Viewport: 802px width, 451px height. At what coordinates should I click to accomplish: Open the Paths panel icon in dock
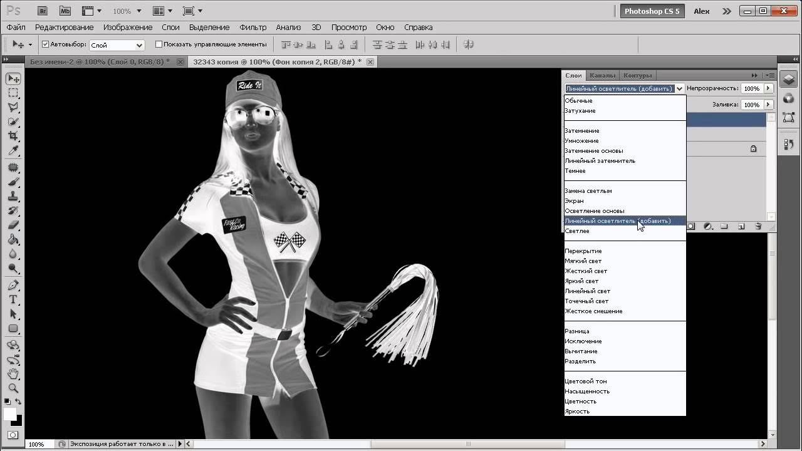click(x=789, y=117)
